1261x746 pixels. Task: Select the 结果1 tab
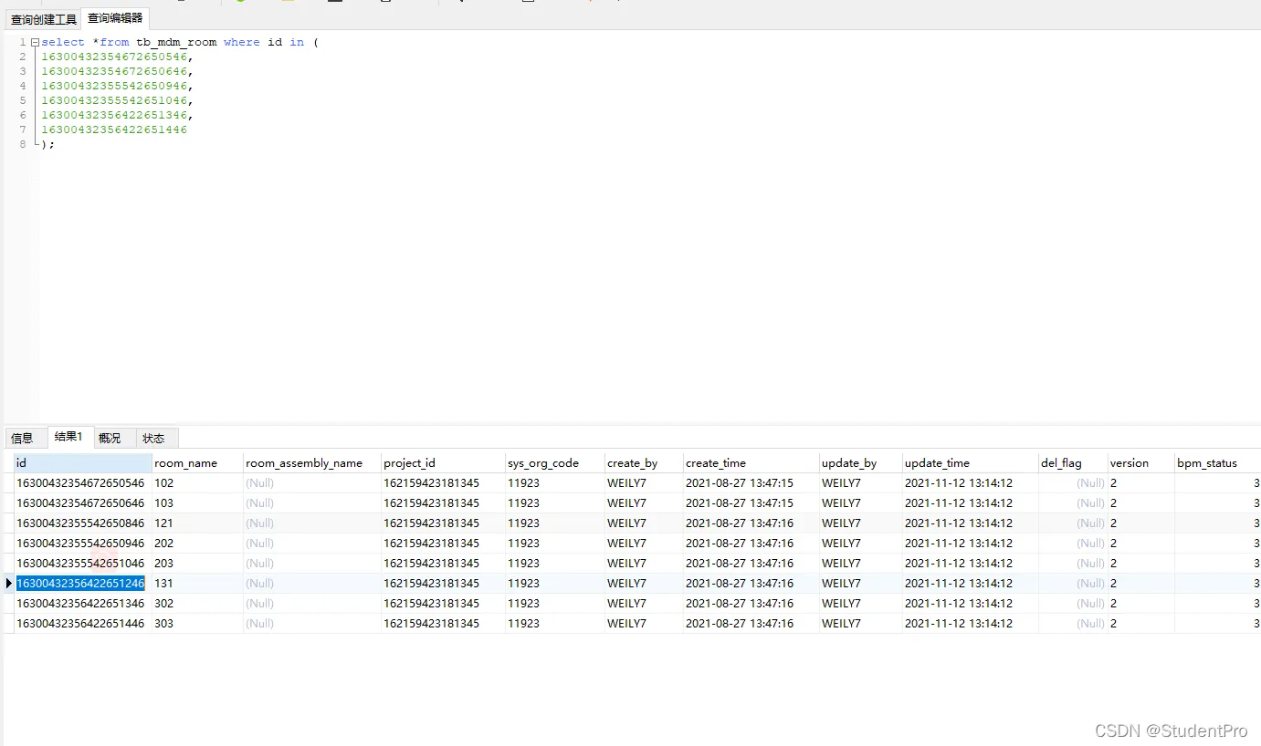point(68,437)
